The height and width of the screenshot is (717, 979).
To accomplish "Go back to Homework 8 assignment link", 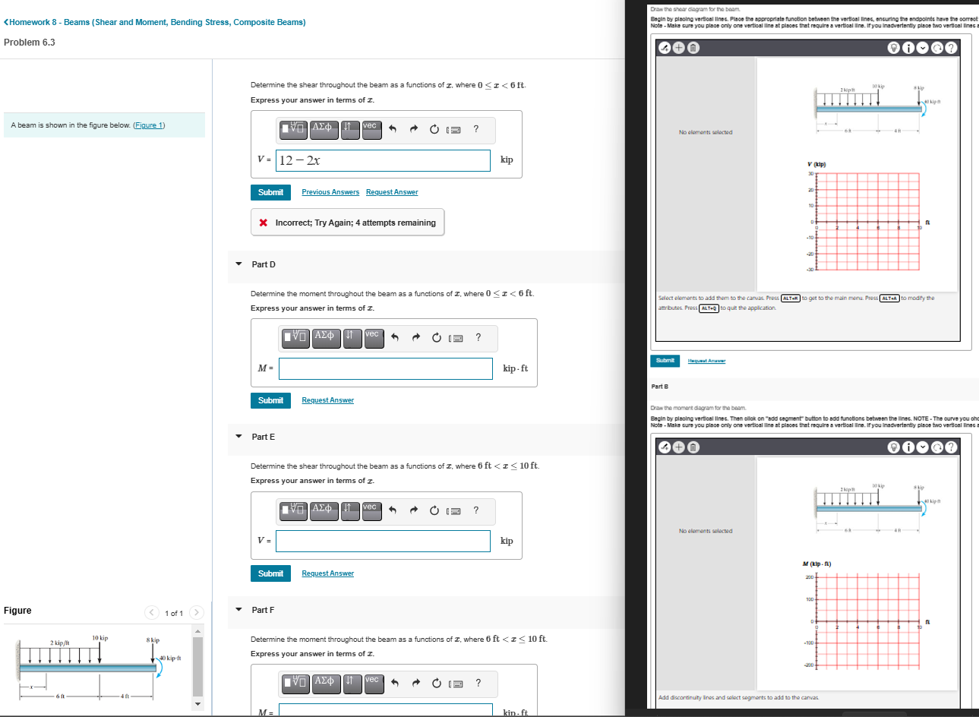I will pyautogui.click(x=155, y=22).
